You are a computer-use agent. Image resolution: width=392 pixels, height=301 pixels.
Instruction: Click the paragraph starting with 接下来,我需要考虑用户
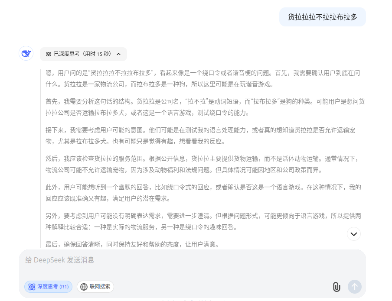(200, 136)
